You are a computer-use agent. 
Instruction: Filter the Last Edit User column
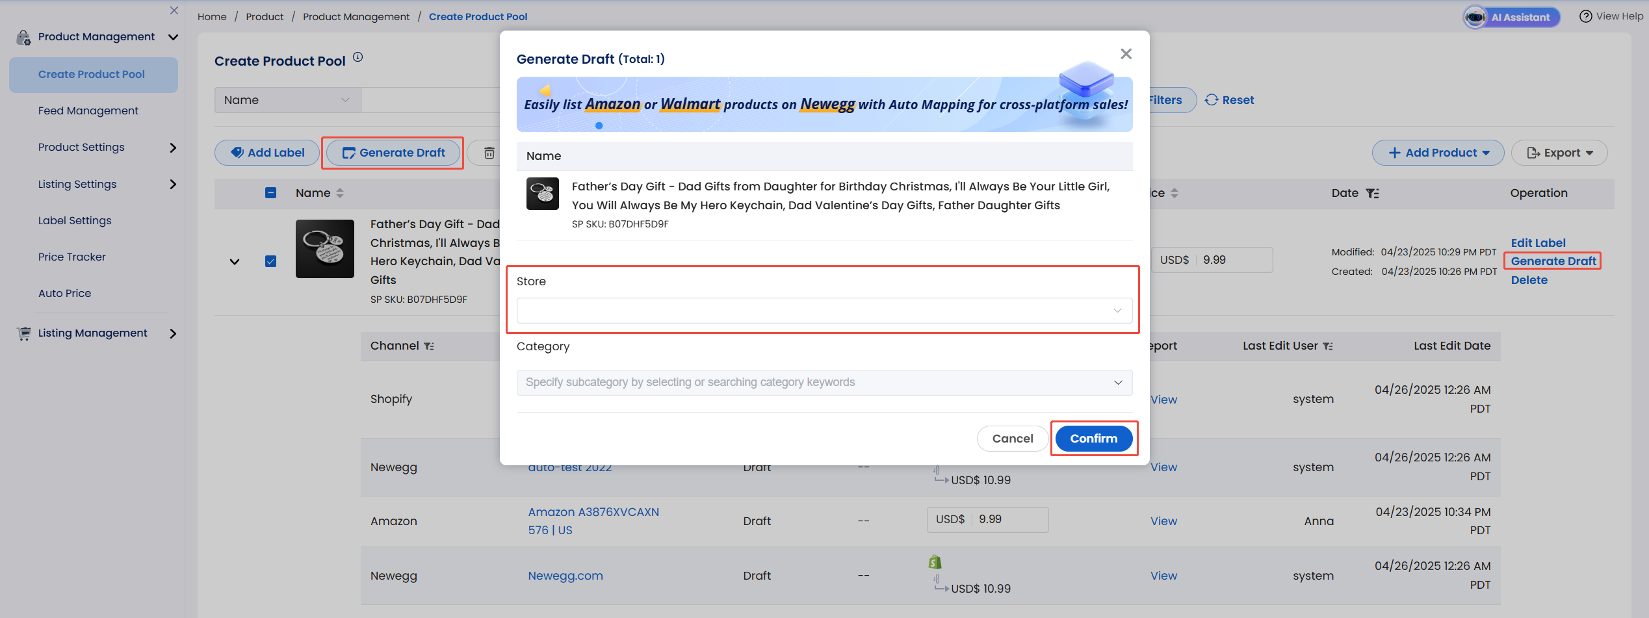(1328, 346)
